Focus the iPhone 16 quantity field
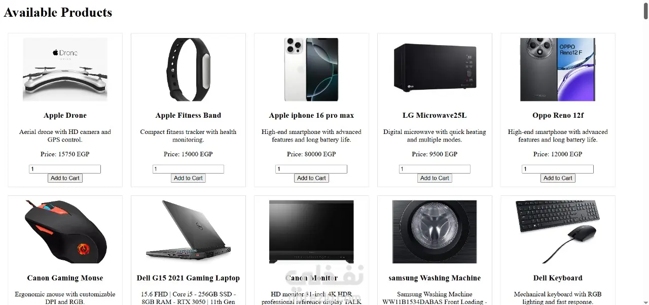 pyautogui.click(x=311, y=169)
